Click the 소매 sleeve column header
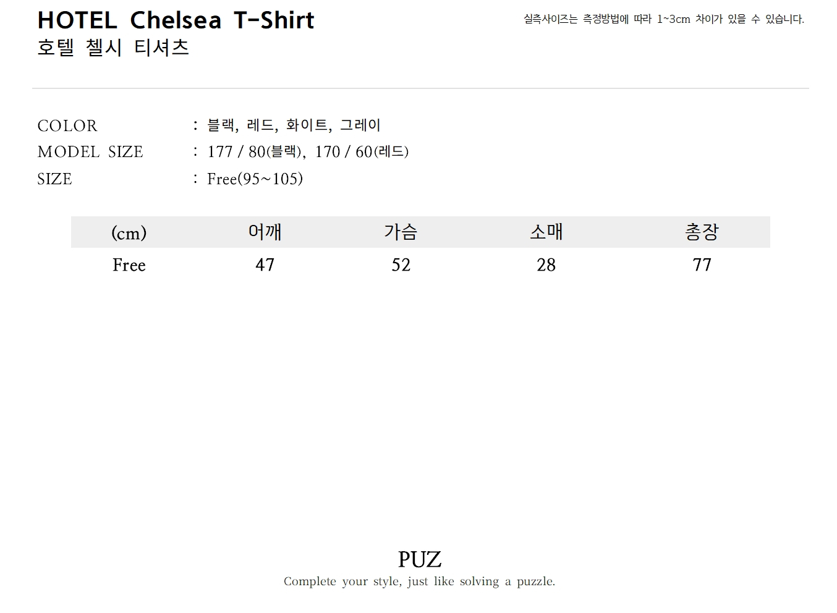 pos(546,232)
